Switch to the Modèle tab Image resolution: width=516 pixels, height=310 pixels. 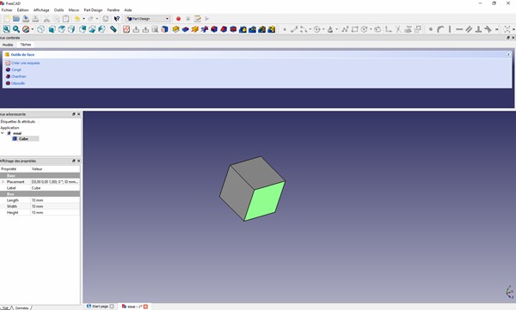pyautogui.click(x=8, y=45)
